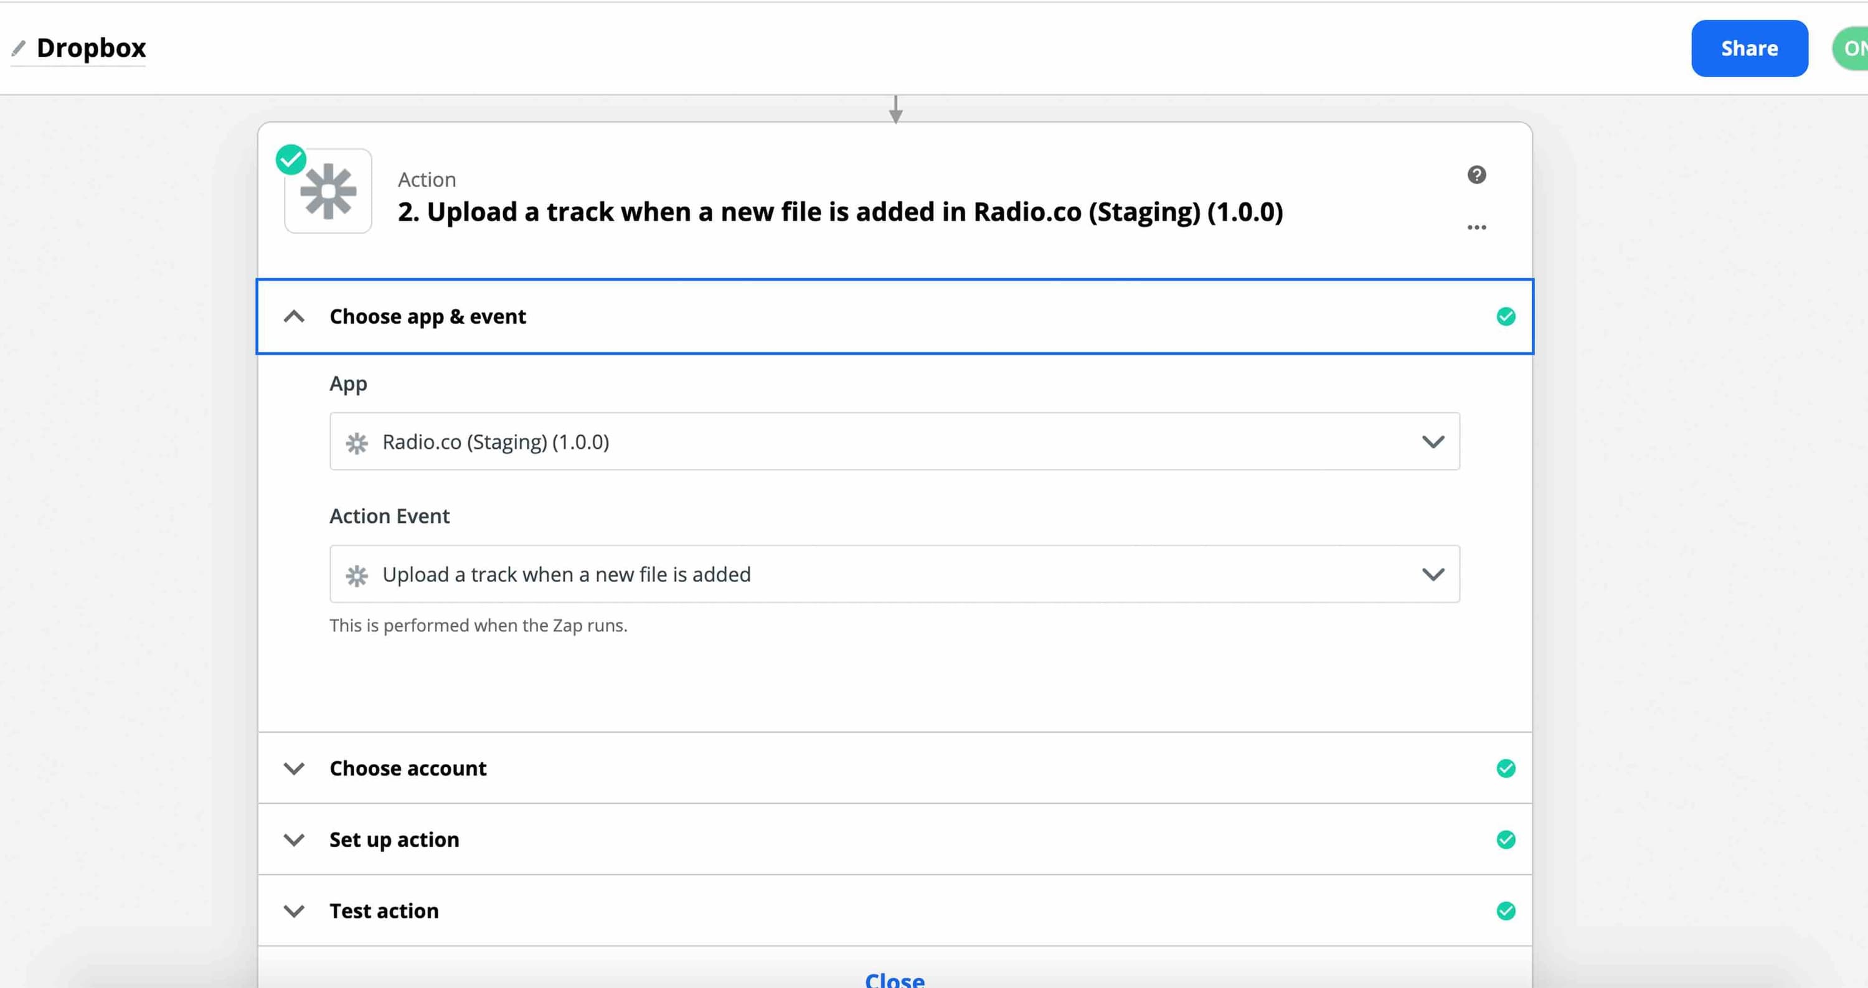Click the green checkmark on the app logo
The width and height of the screenshot is (1868, 988).
291,160
